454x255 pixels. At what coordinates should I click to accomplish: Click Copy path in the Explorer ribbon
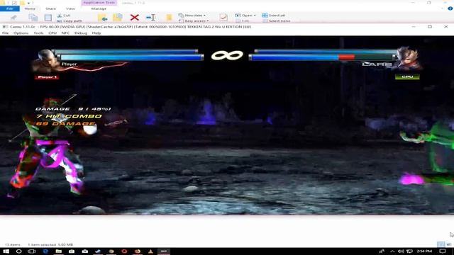(x=70, y=21)
